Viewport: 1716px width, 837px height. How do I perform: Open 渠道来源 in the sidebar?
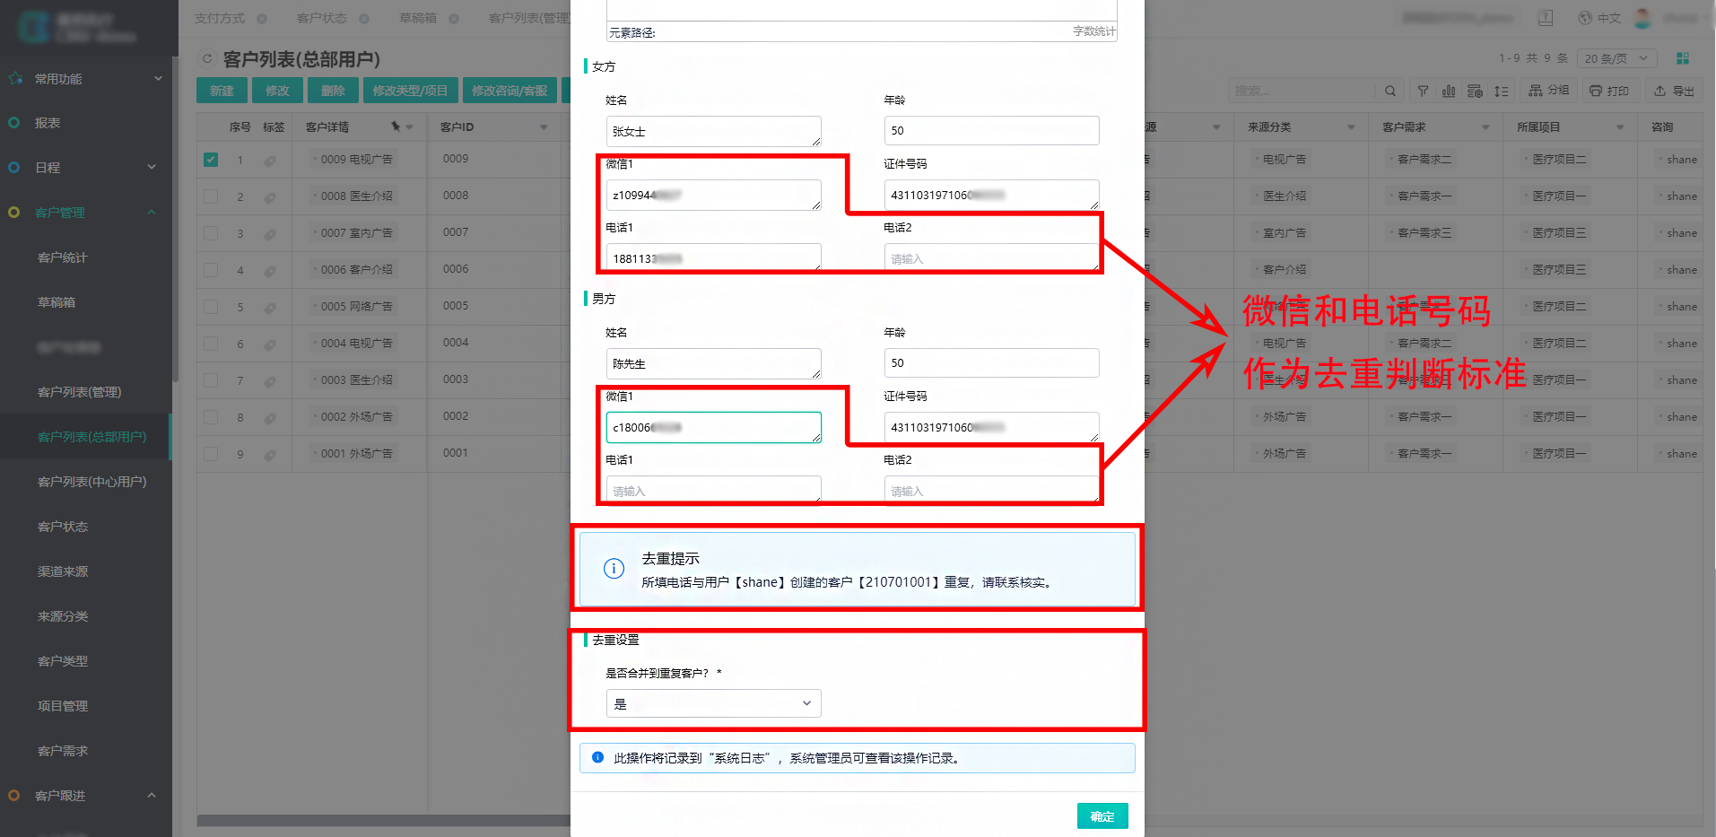tap(63, 571)
